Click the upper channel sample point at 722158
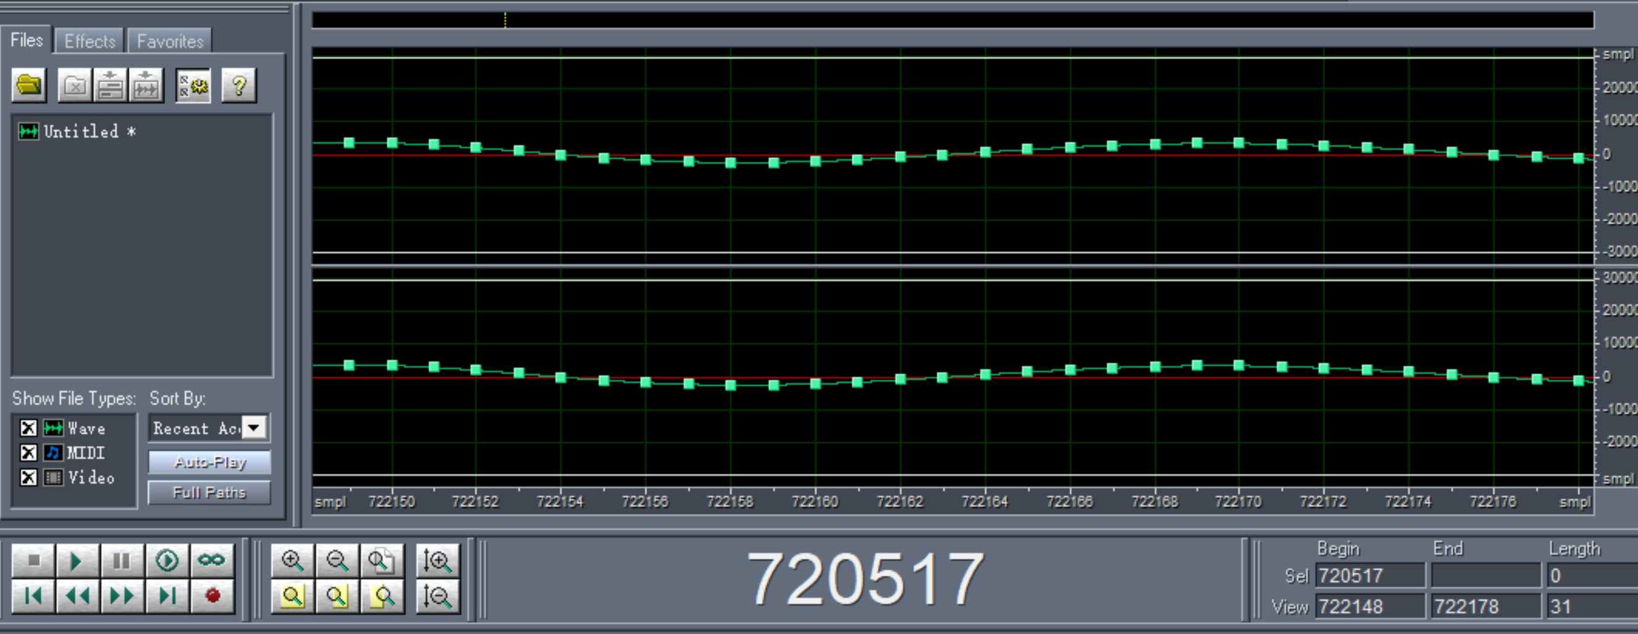 point(730,163)
